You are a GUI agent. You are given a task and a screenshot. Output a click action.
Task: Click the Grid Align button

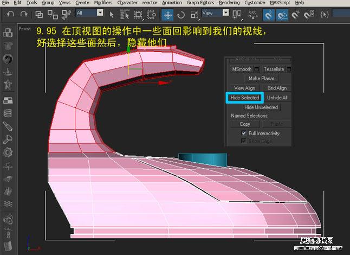coord(277,88)
